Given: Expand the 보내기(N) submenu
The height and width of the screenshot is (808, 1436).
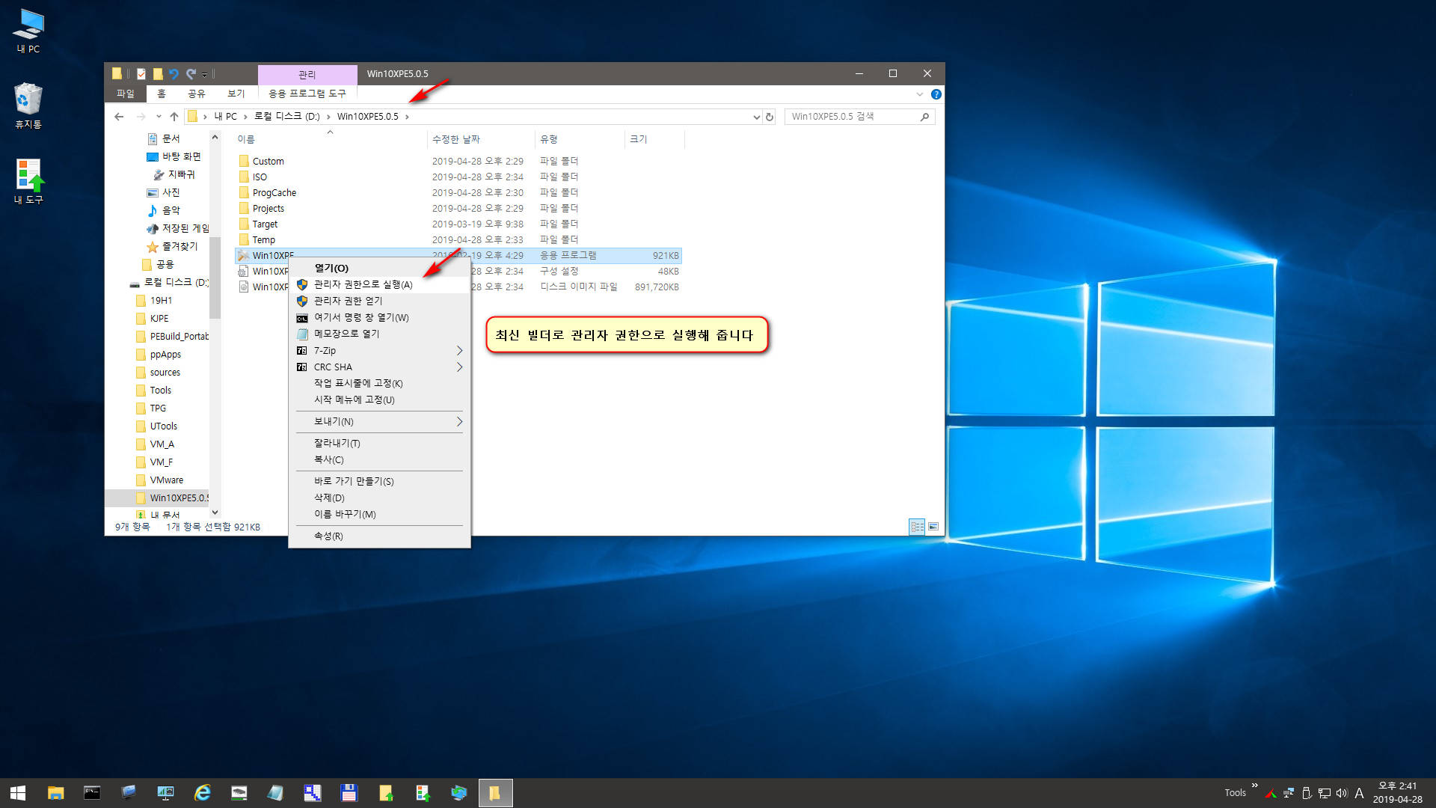Looking at the screenshot, I should coord(379,421).
